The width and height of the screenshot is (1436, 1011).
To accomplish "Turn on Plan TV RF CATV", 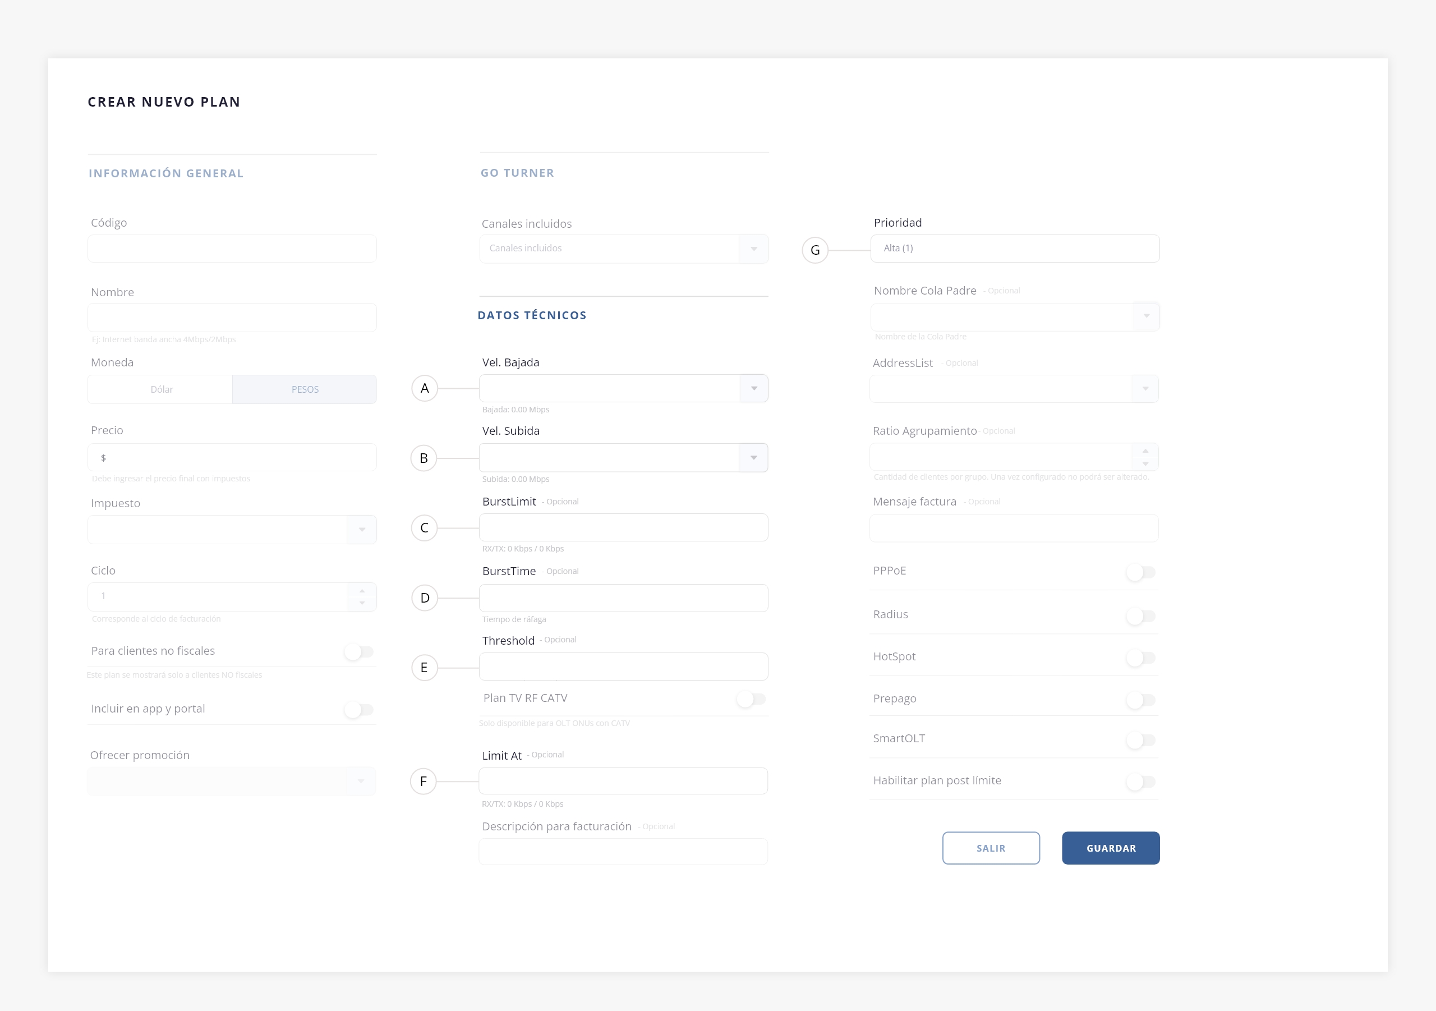I will (751, 699).
